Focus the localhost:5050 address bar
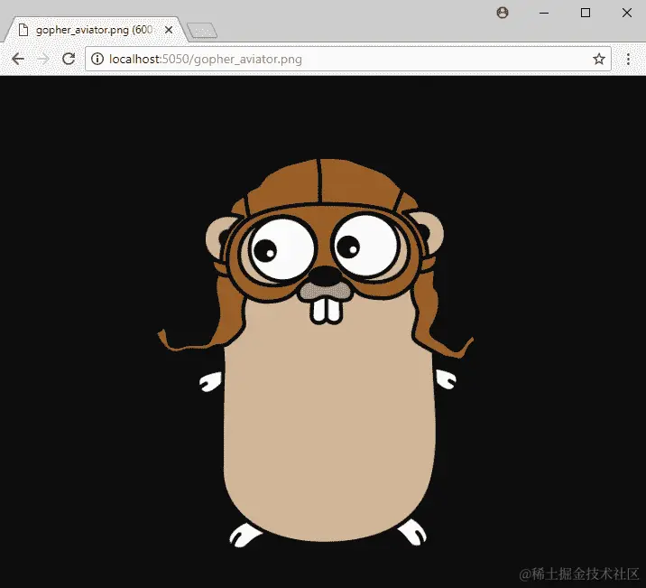Image resolution: width=646 pixels, height=588 pixels. pos(347,59)
